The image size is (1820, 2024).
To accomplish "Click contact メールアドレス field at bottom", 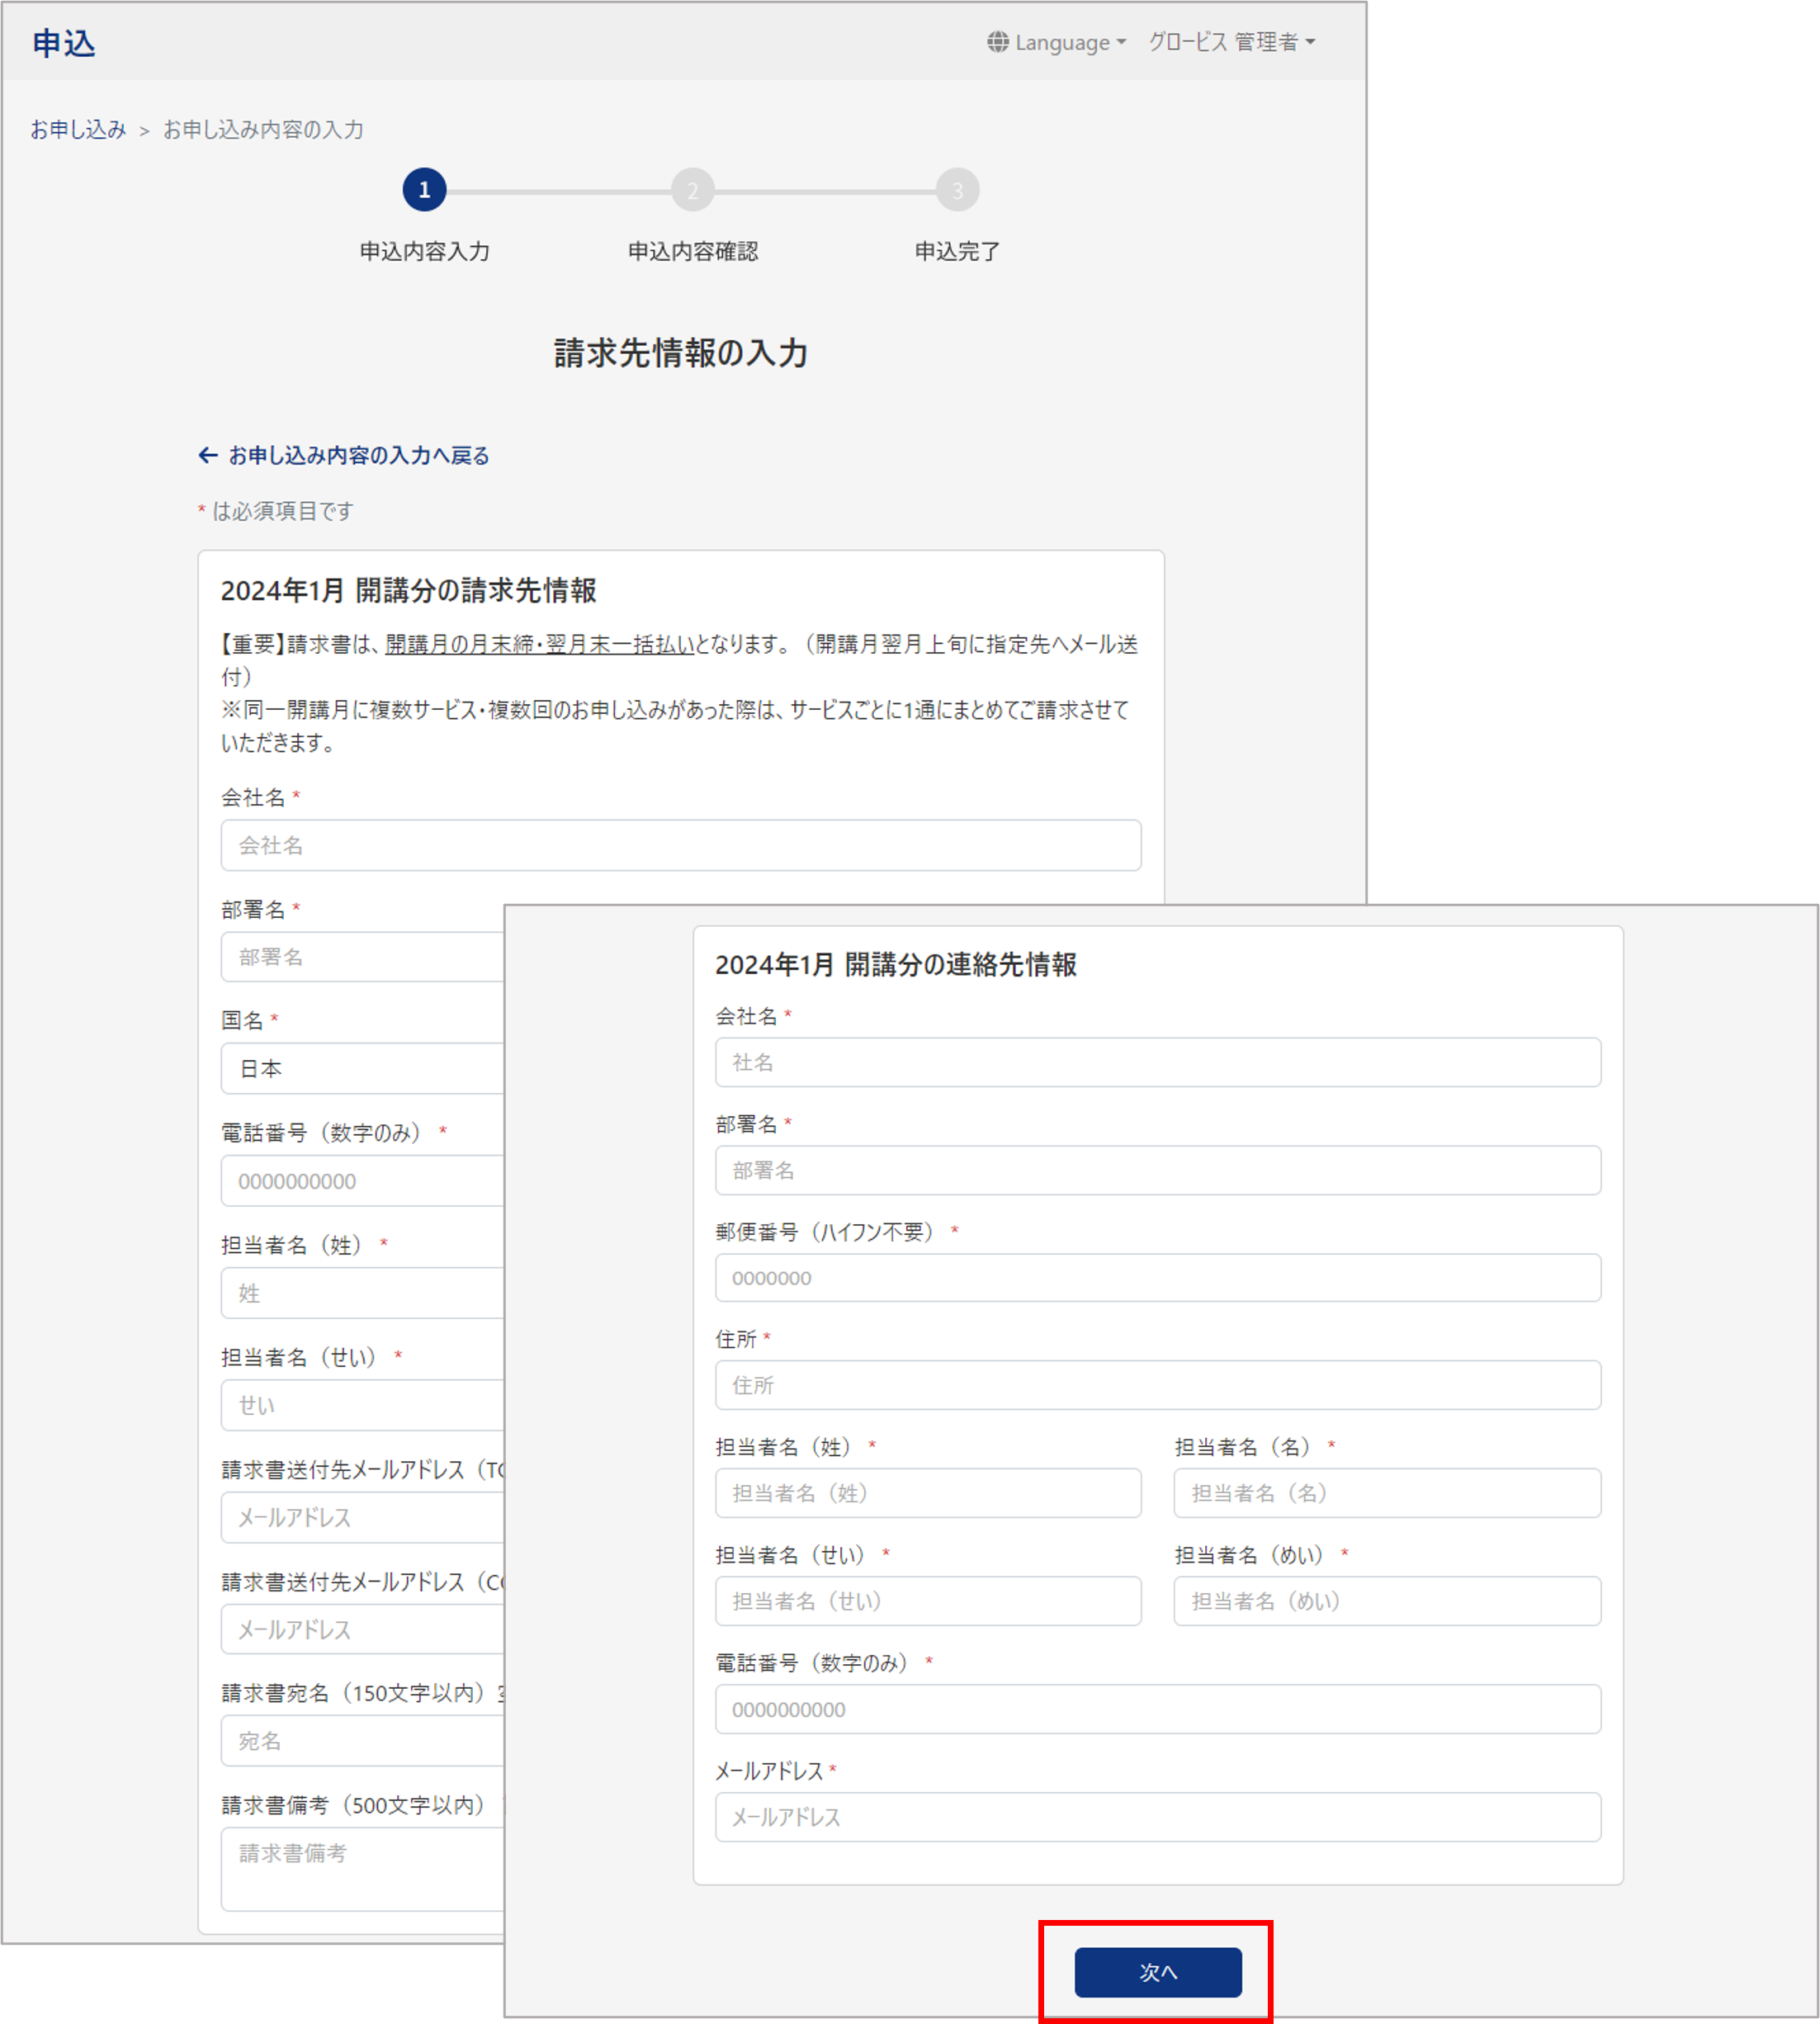I will 1157,1818.
